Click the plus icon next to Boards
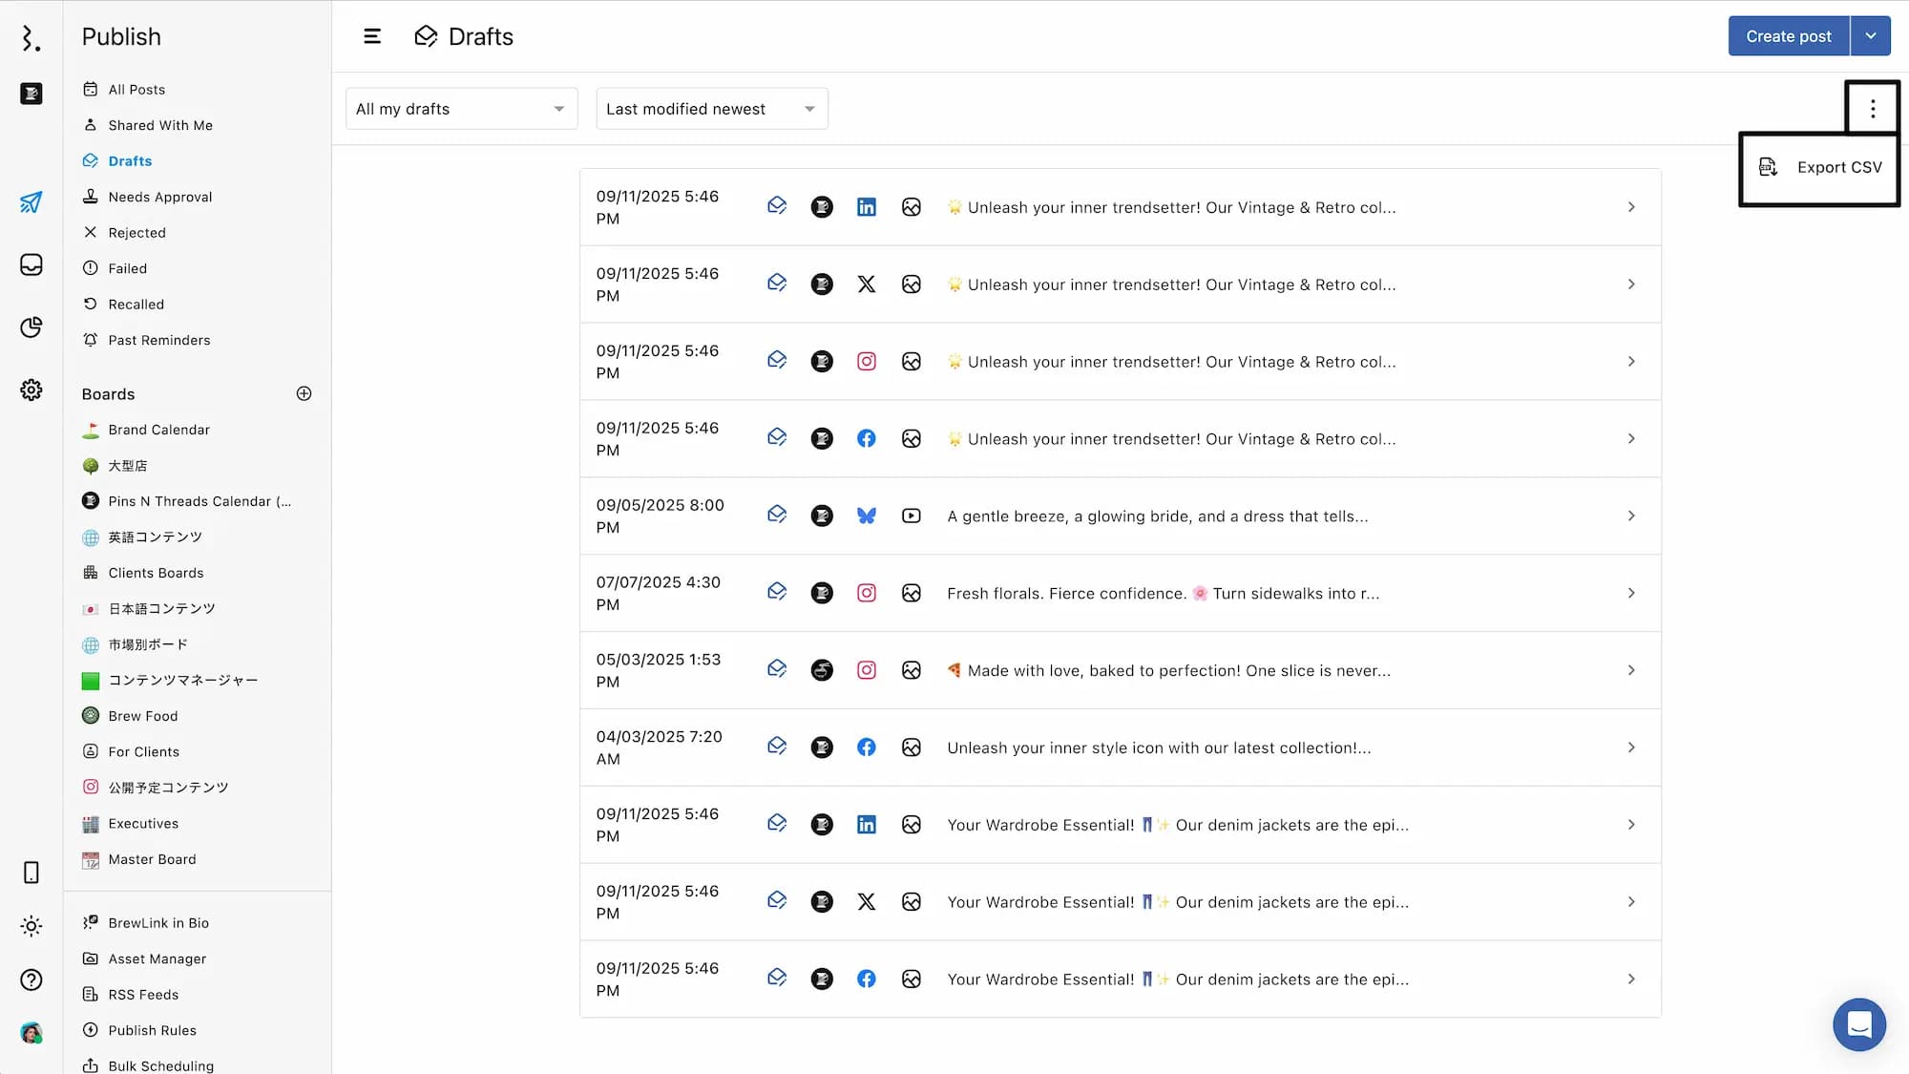1909x1074 pixels. (304, 393)
